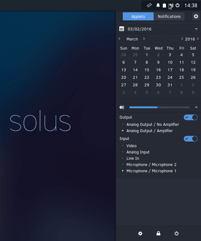Select February 28 grayed date

coord(124,55)
